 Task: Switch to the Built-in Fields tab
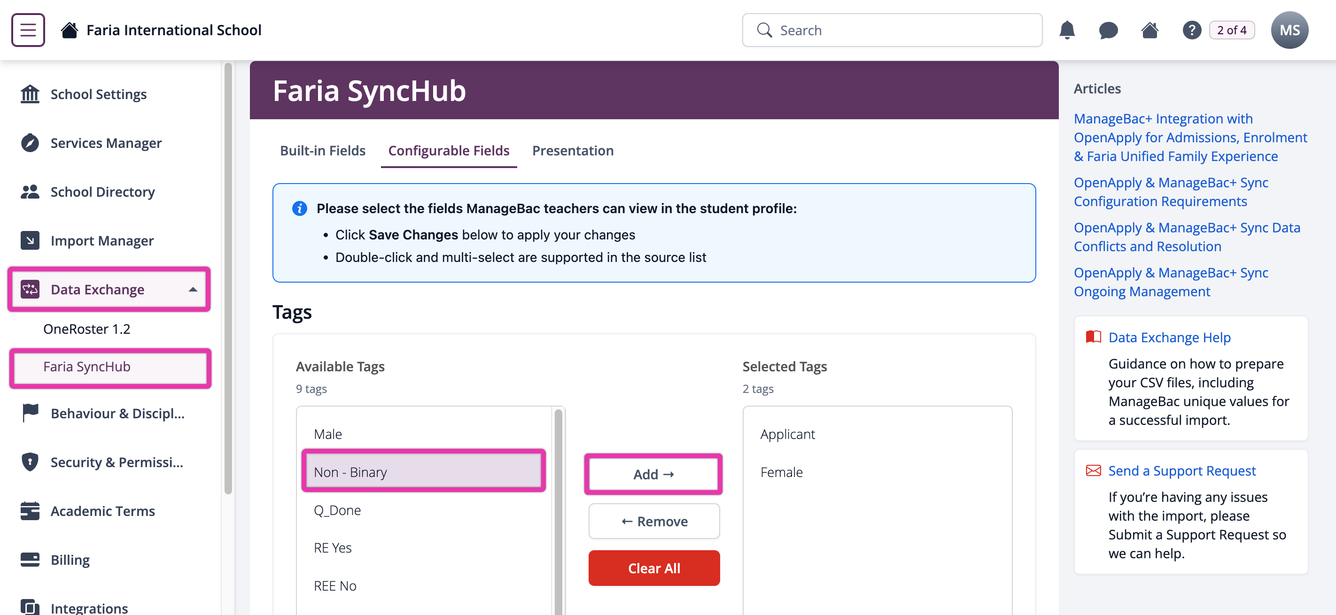(323, 151)
